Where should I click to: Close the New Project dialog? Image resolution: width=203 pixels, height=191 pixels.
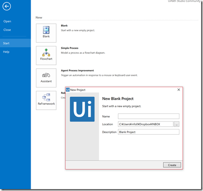[178, 90]
